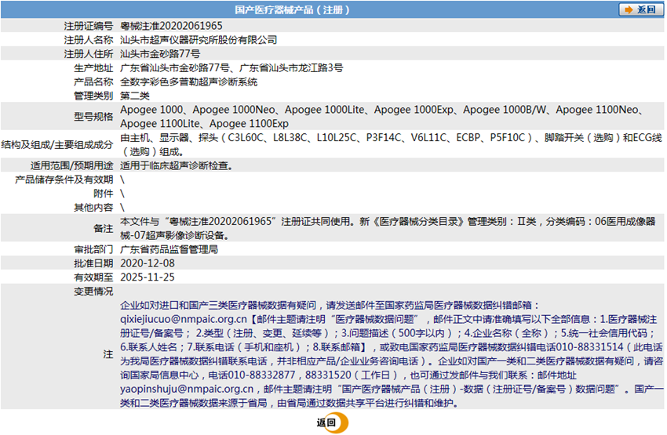Click the 附件 label
The image size is (667, 435).
click(104, 194)
